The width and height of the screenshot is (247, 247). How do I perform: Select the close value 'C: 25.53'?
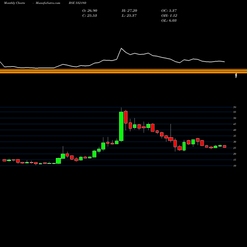(x=89, y=16)
